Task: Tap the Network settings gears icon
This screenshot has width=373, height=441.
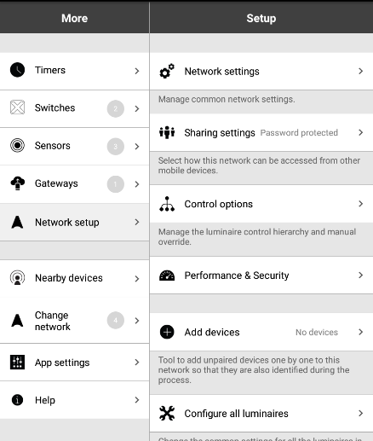Action: [x=167, y=71]
